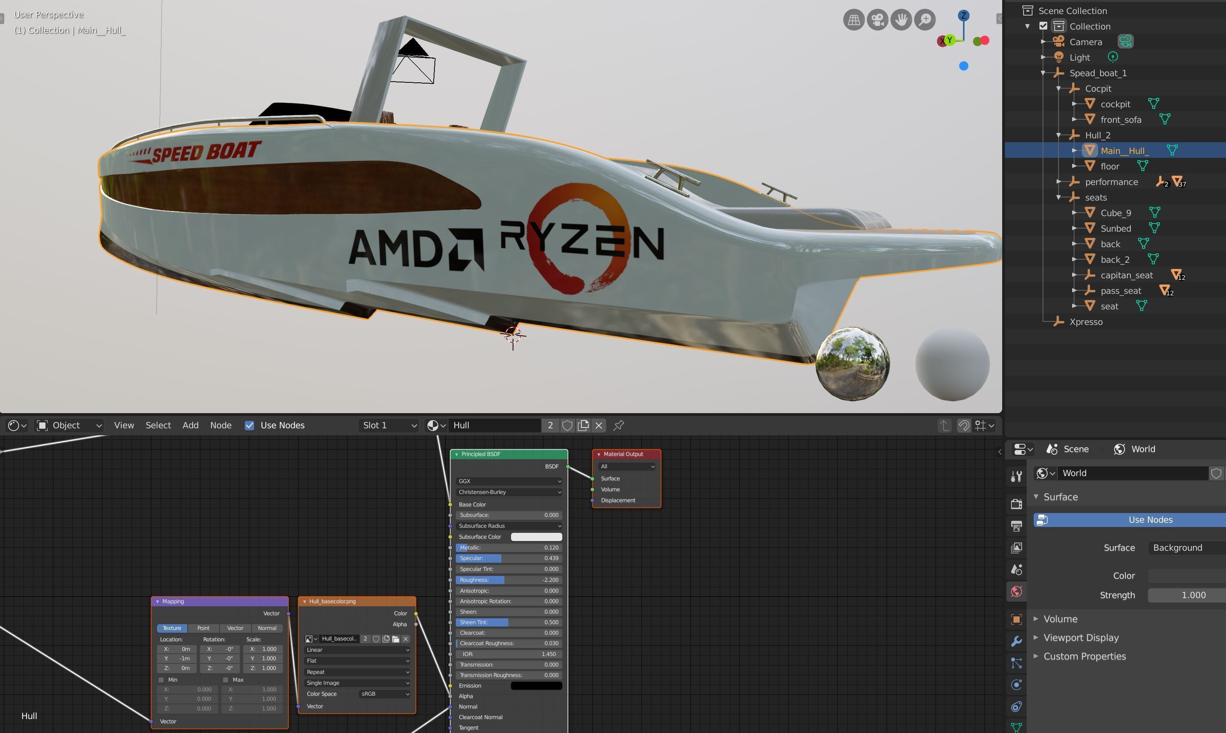Select the Main__Hull_ object in outliner
Viewport: 1226px width, 733px height.
pos(1124,151)
